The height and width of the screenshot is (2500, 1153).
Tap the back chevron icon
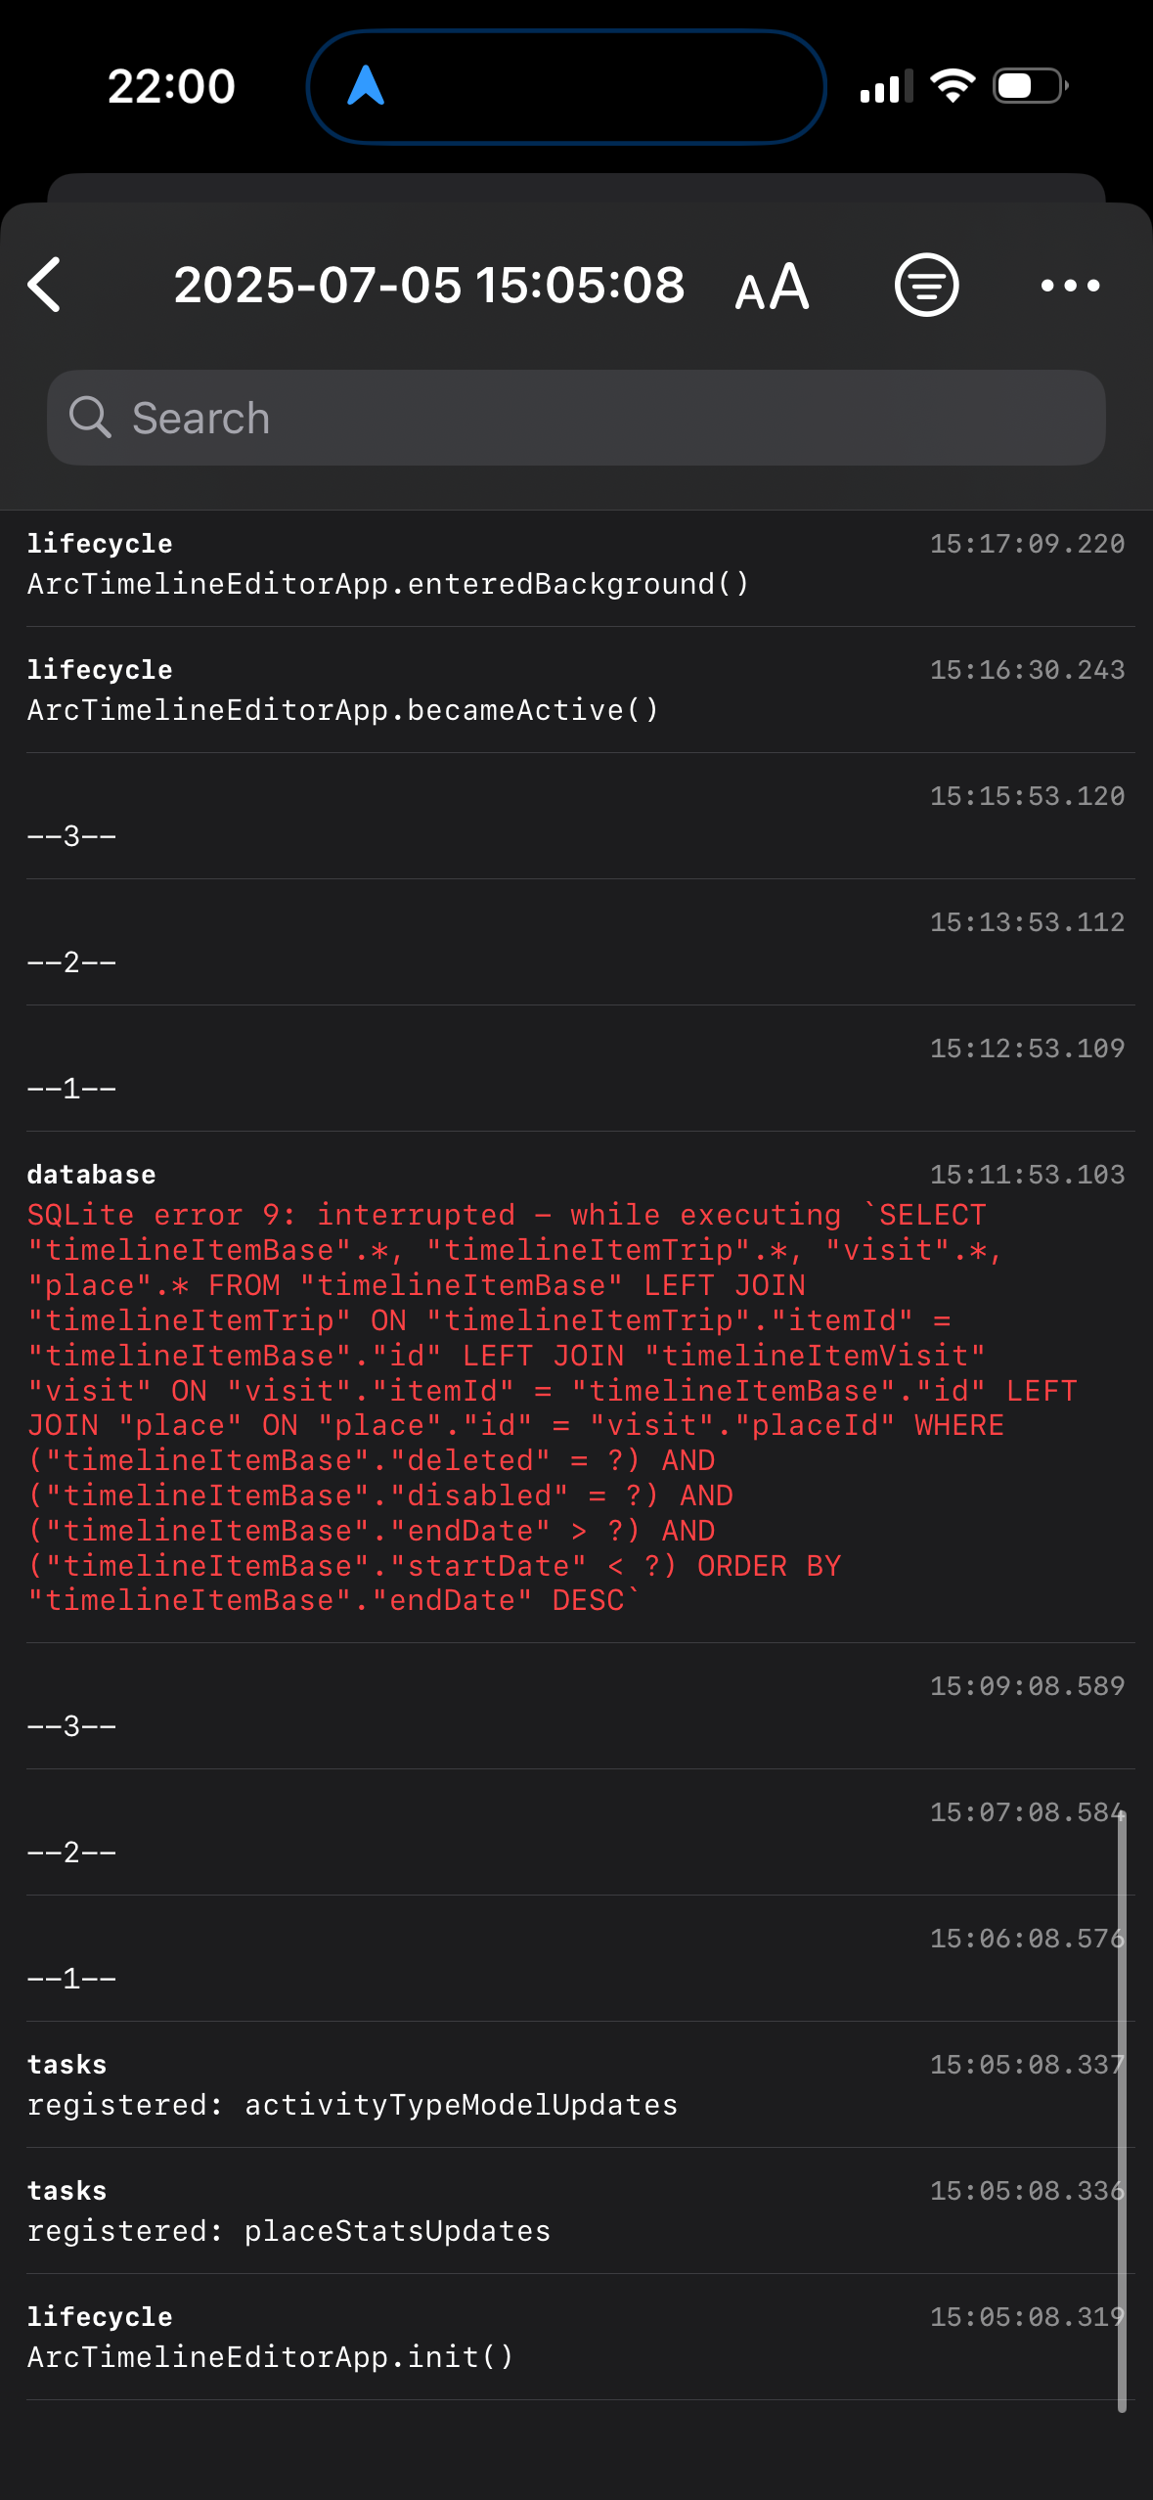coord(45,285)
